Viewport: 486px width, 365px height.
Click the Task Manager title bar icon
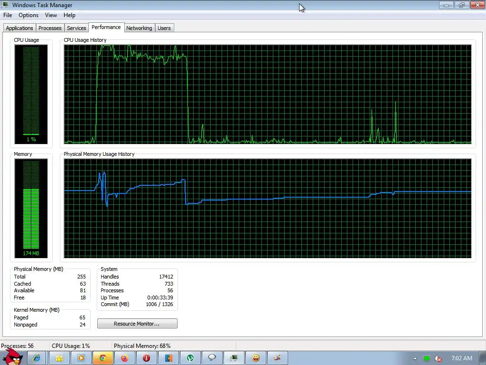(5, 5)
